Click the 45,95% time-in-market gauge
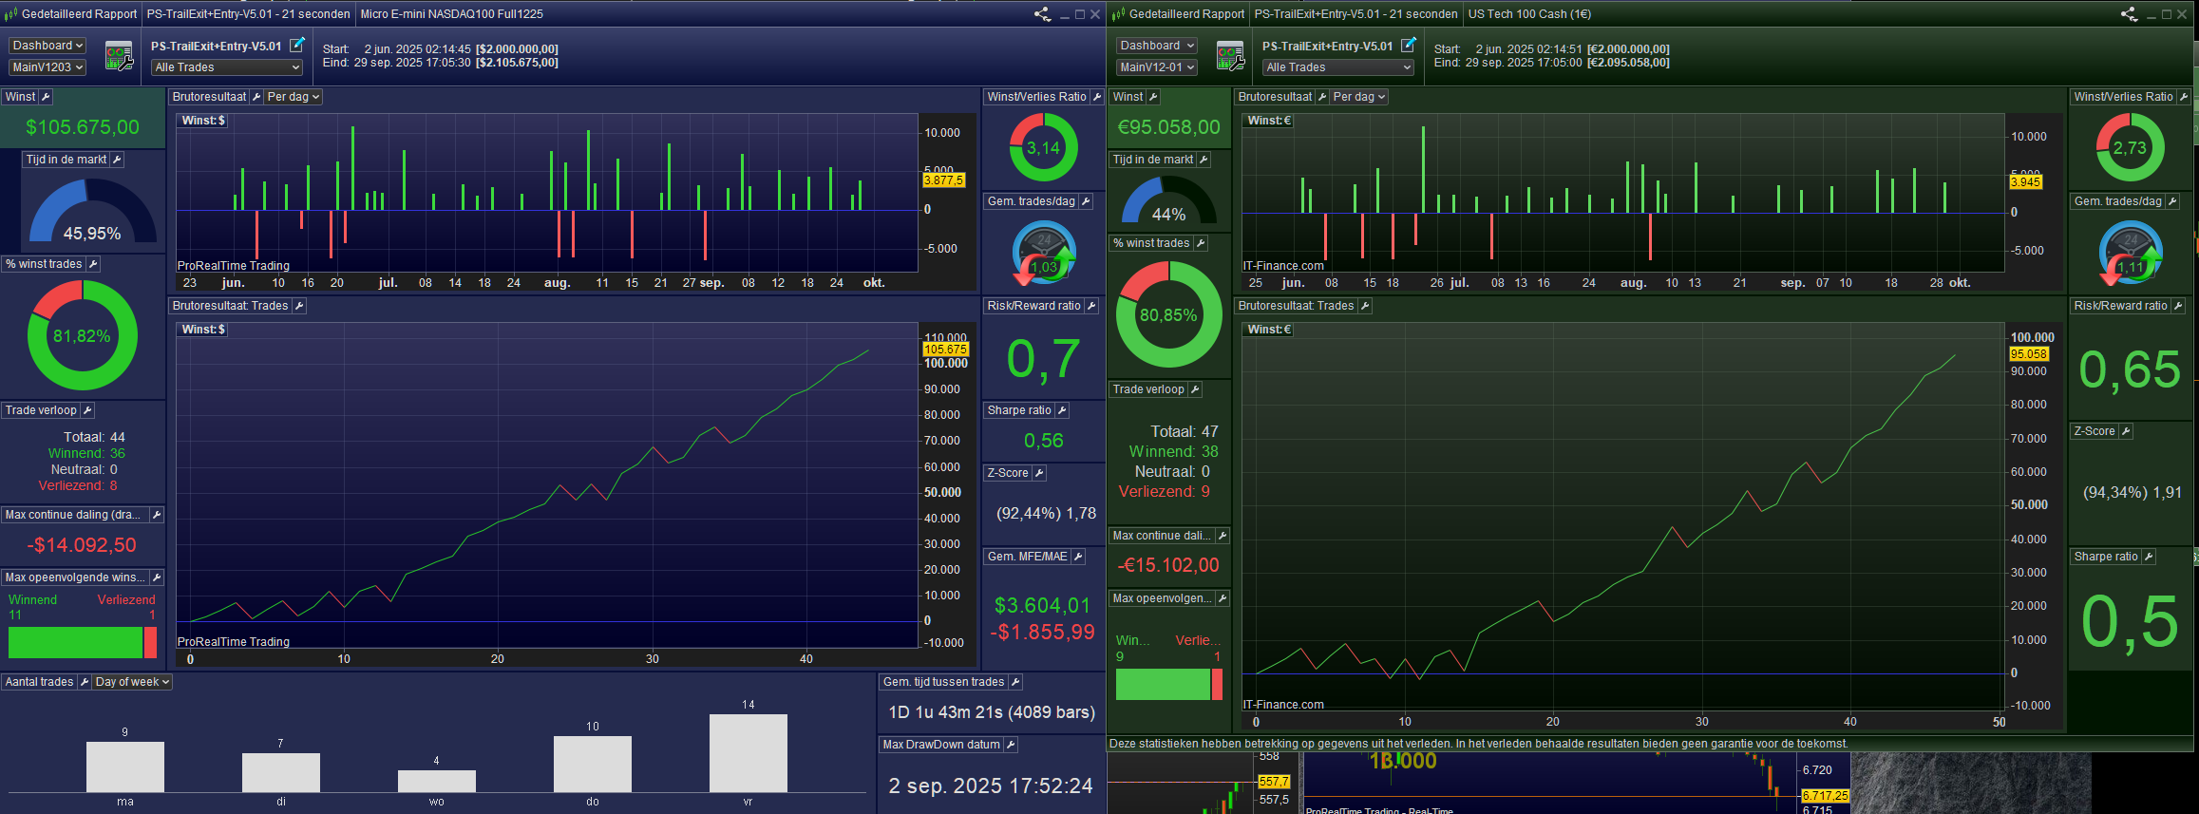This screenshot has height=814, width=2199. tap(92, 211)
